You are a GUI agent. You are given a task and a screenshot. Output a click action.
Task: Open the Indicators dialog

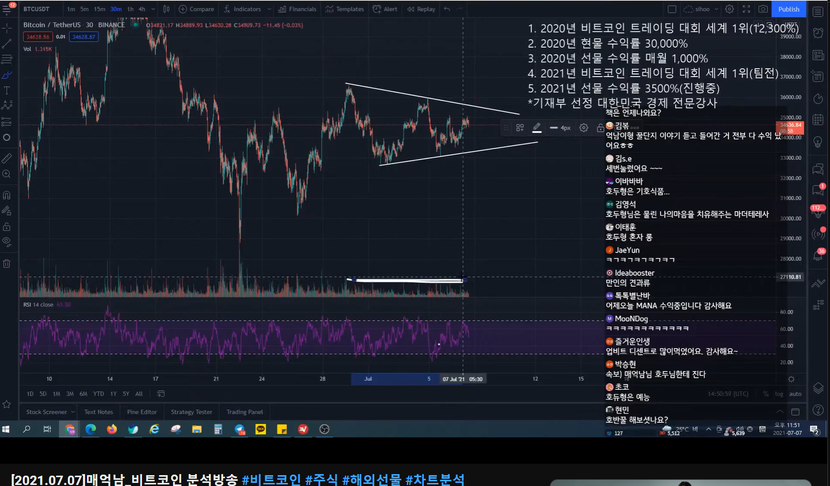click(x=242, y=9)
